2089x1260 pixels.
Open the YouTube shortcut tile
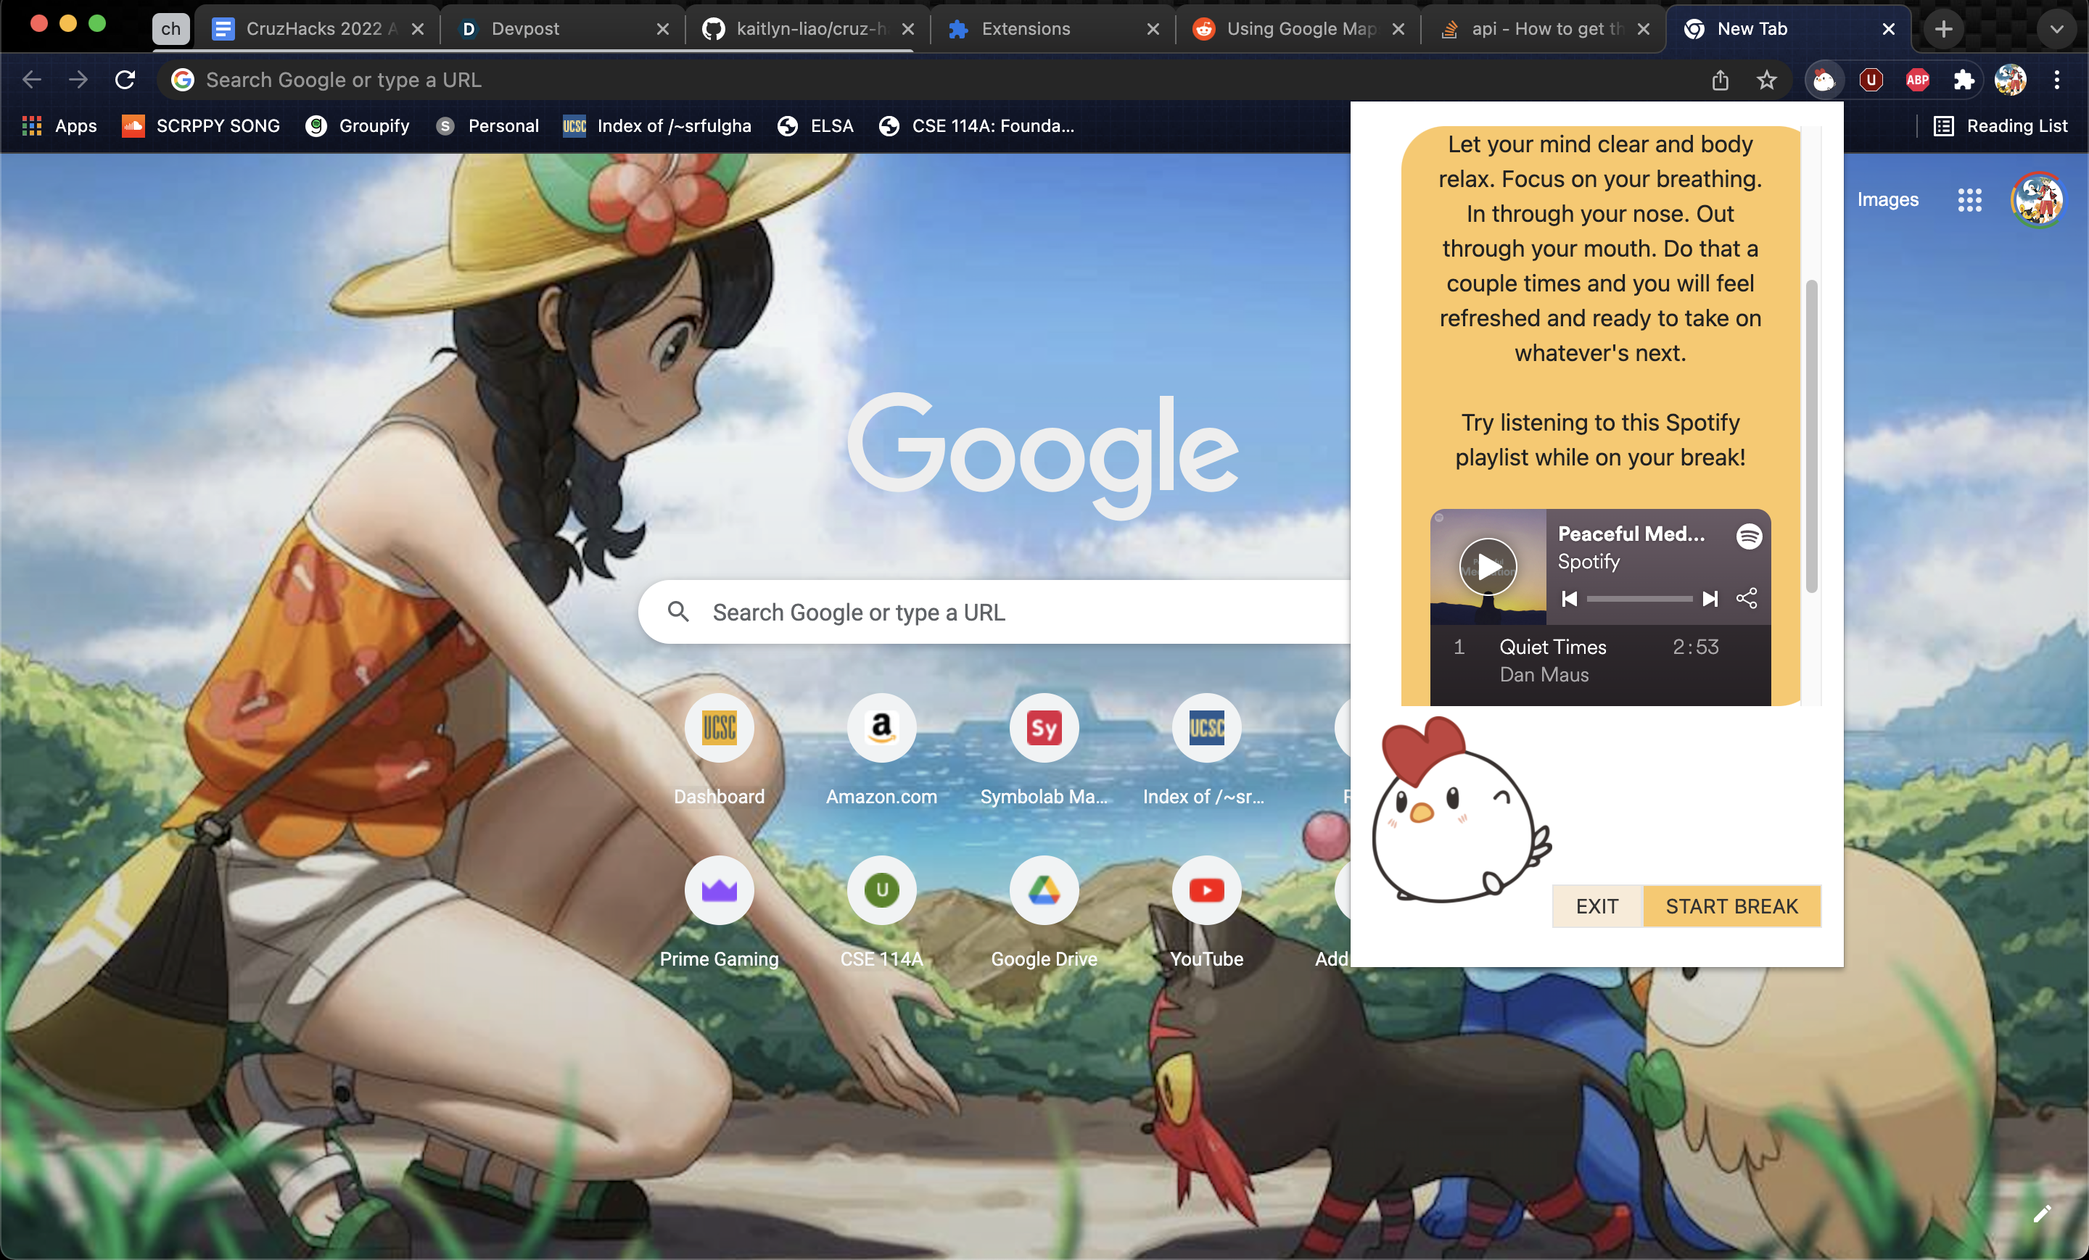1206,890
